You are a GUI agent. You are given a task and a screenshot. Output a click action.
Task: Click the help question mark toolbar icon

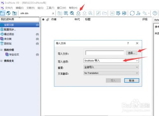pos(155,13)
